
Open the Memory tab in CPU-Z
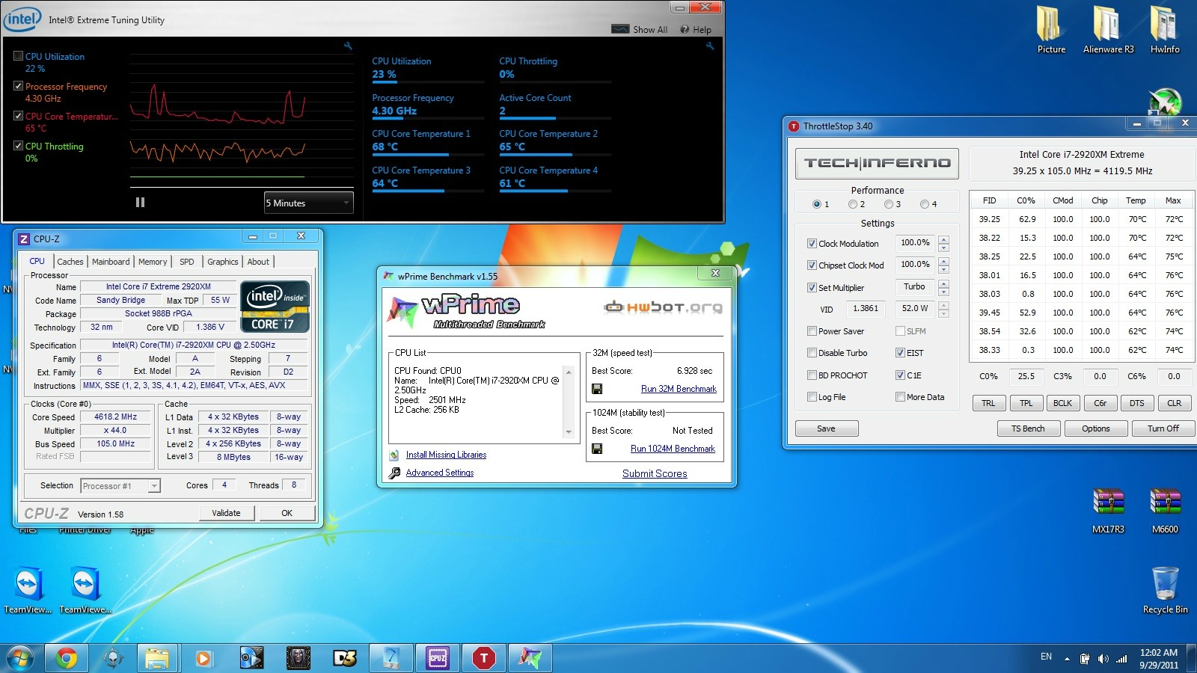click(153, 262)
